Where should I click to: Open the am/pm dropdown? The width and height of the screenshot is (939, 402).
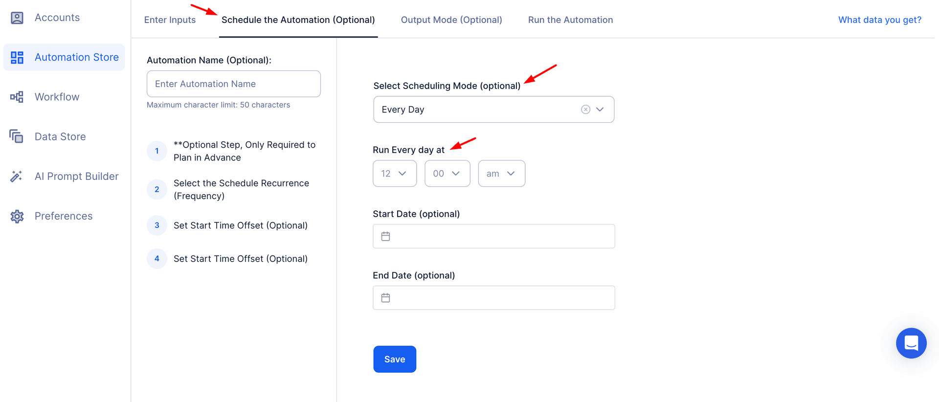pyautogui.click(x=501, y=174)
